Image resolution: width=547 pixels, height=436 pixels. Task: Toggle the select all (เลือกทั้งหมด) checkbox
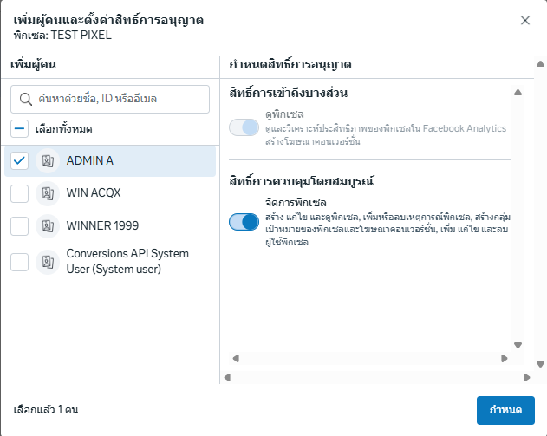20,129
